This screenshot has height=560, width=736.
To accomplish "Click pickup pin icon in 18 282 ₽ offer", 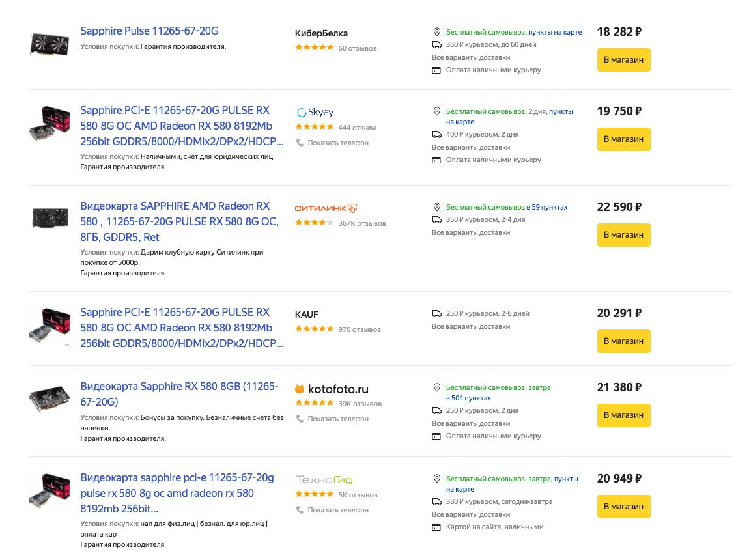I will pos(436,32).
